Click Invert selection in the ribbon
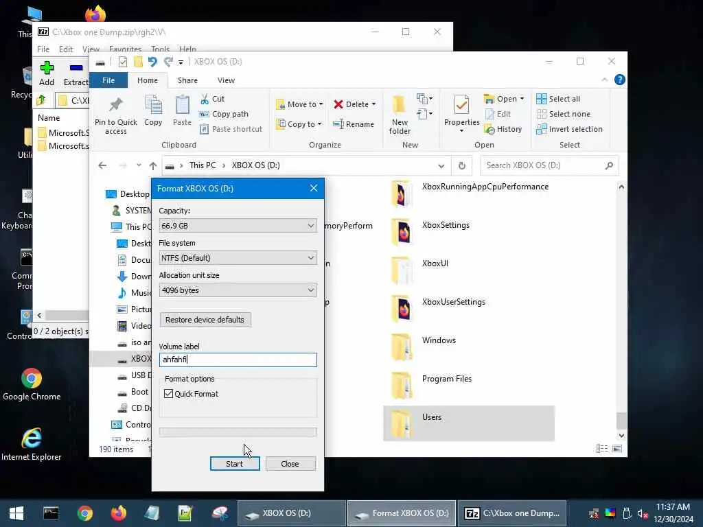The width and height of the screenshot is (703, 527). coord(569,129)
